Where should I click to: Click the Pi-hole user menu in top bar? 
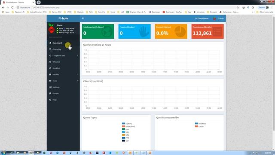click(x=218, y=19)
